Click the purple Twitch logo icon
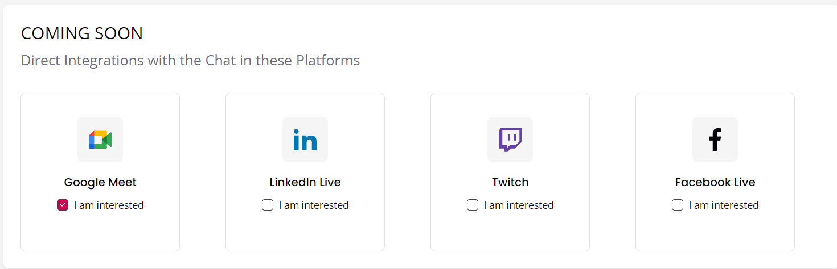 [510, 140]
